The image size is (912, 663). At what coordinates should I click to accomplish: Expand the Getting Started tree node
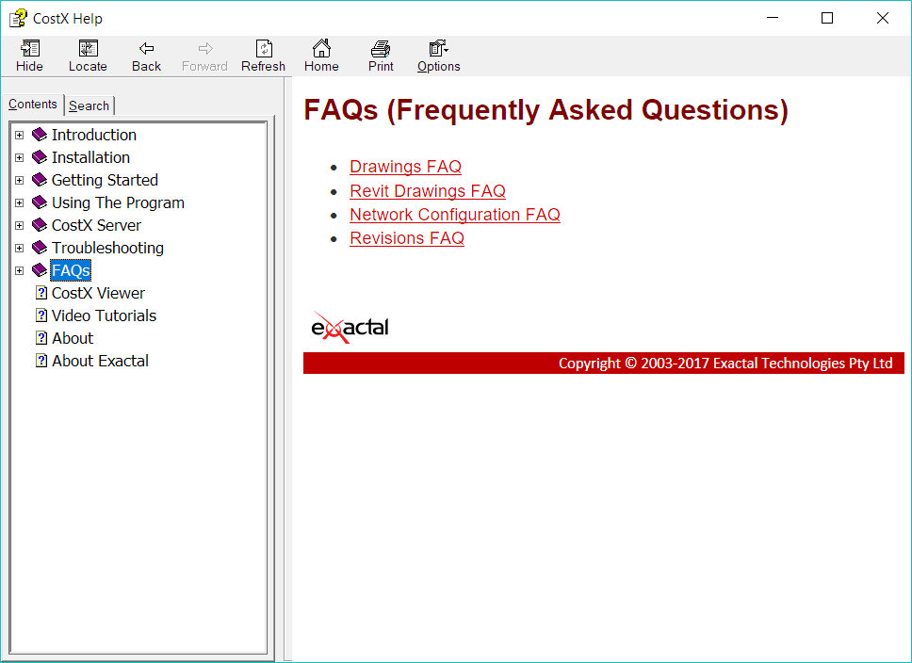click(x=19, y=180)
